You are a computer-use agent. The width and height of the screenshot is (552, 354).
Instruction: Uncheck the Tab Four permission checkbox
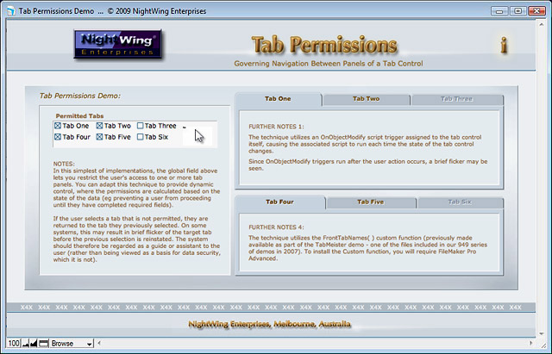coord(58,137)
